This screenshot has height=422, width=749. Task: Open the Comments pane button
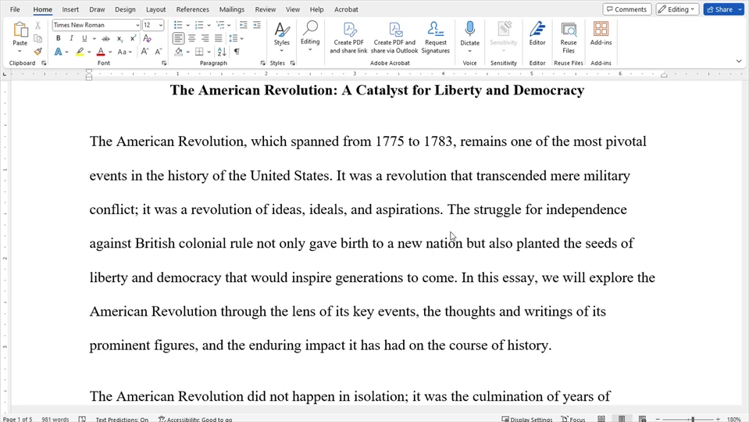[626, 9]
